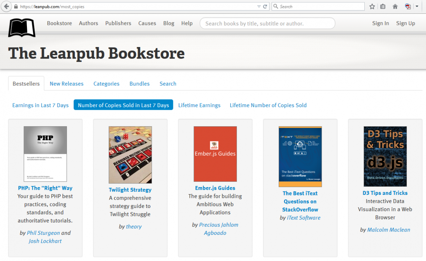Switch to the New Releases tab
426x261 pixels.
click(67, 84)
